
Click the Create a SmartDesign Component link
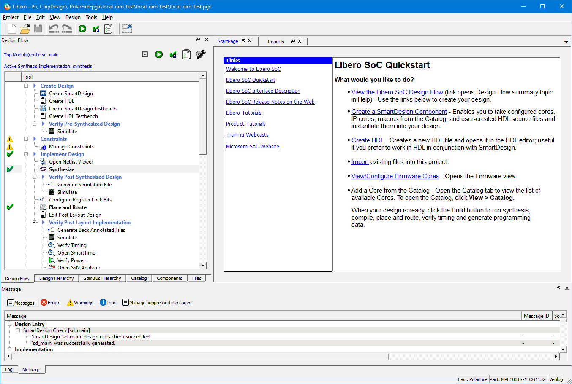coord(399,112)
